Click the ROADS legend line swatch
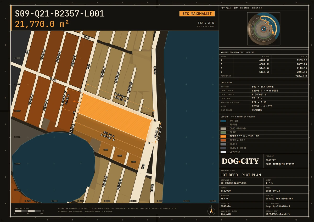The width and height of the screenshot is (314, 222). tap(223, 125)
